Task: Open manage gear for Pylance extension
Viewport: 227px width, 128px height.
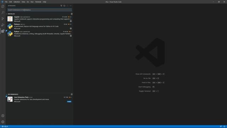Action: (x=71, y=28)
